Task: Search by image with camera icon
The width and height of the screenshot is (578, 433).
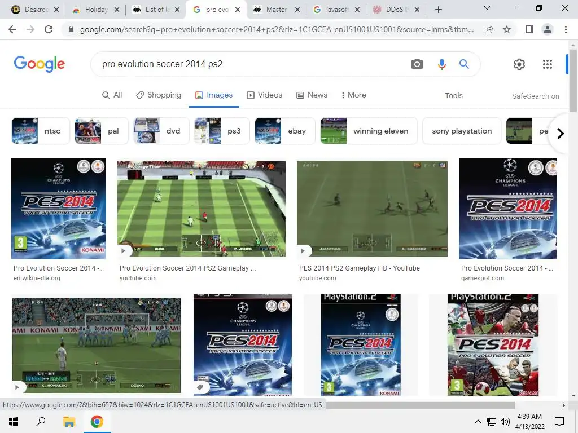Action: pos(417,64)
